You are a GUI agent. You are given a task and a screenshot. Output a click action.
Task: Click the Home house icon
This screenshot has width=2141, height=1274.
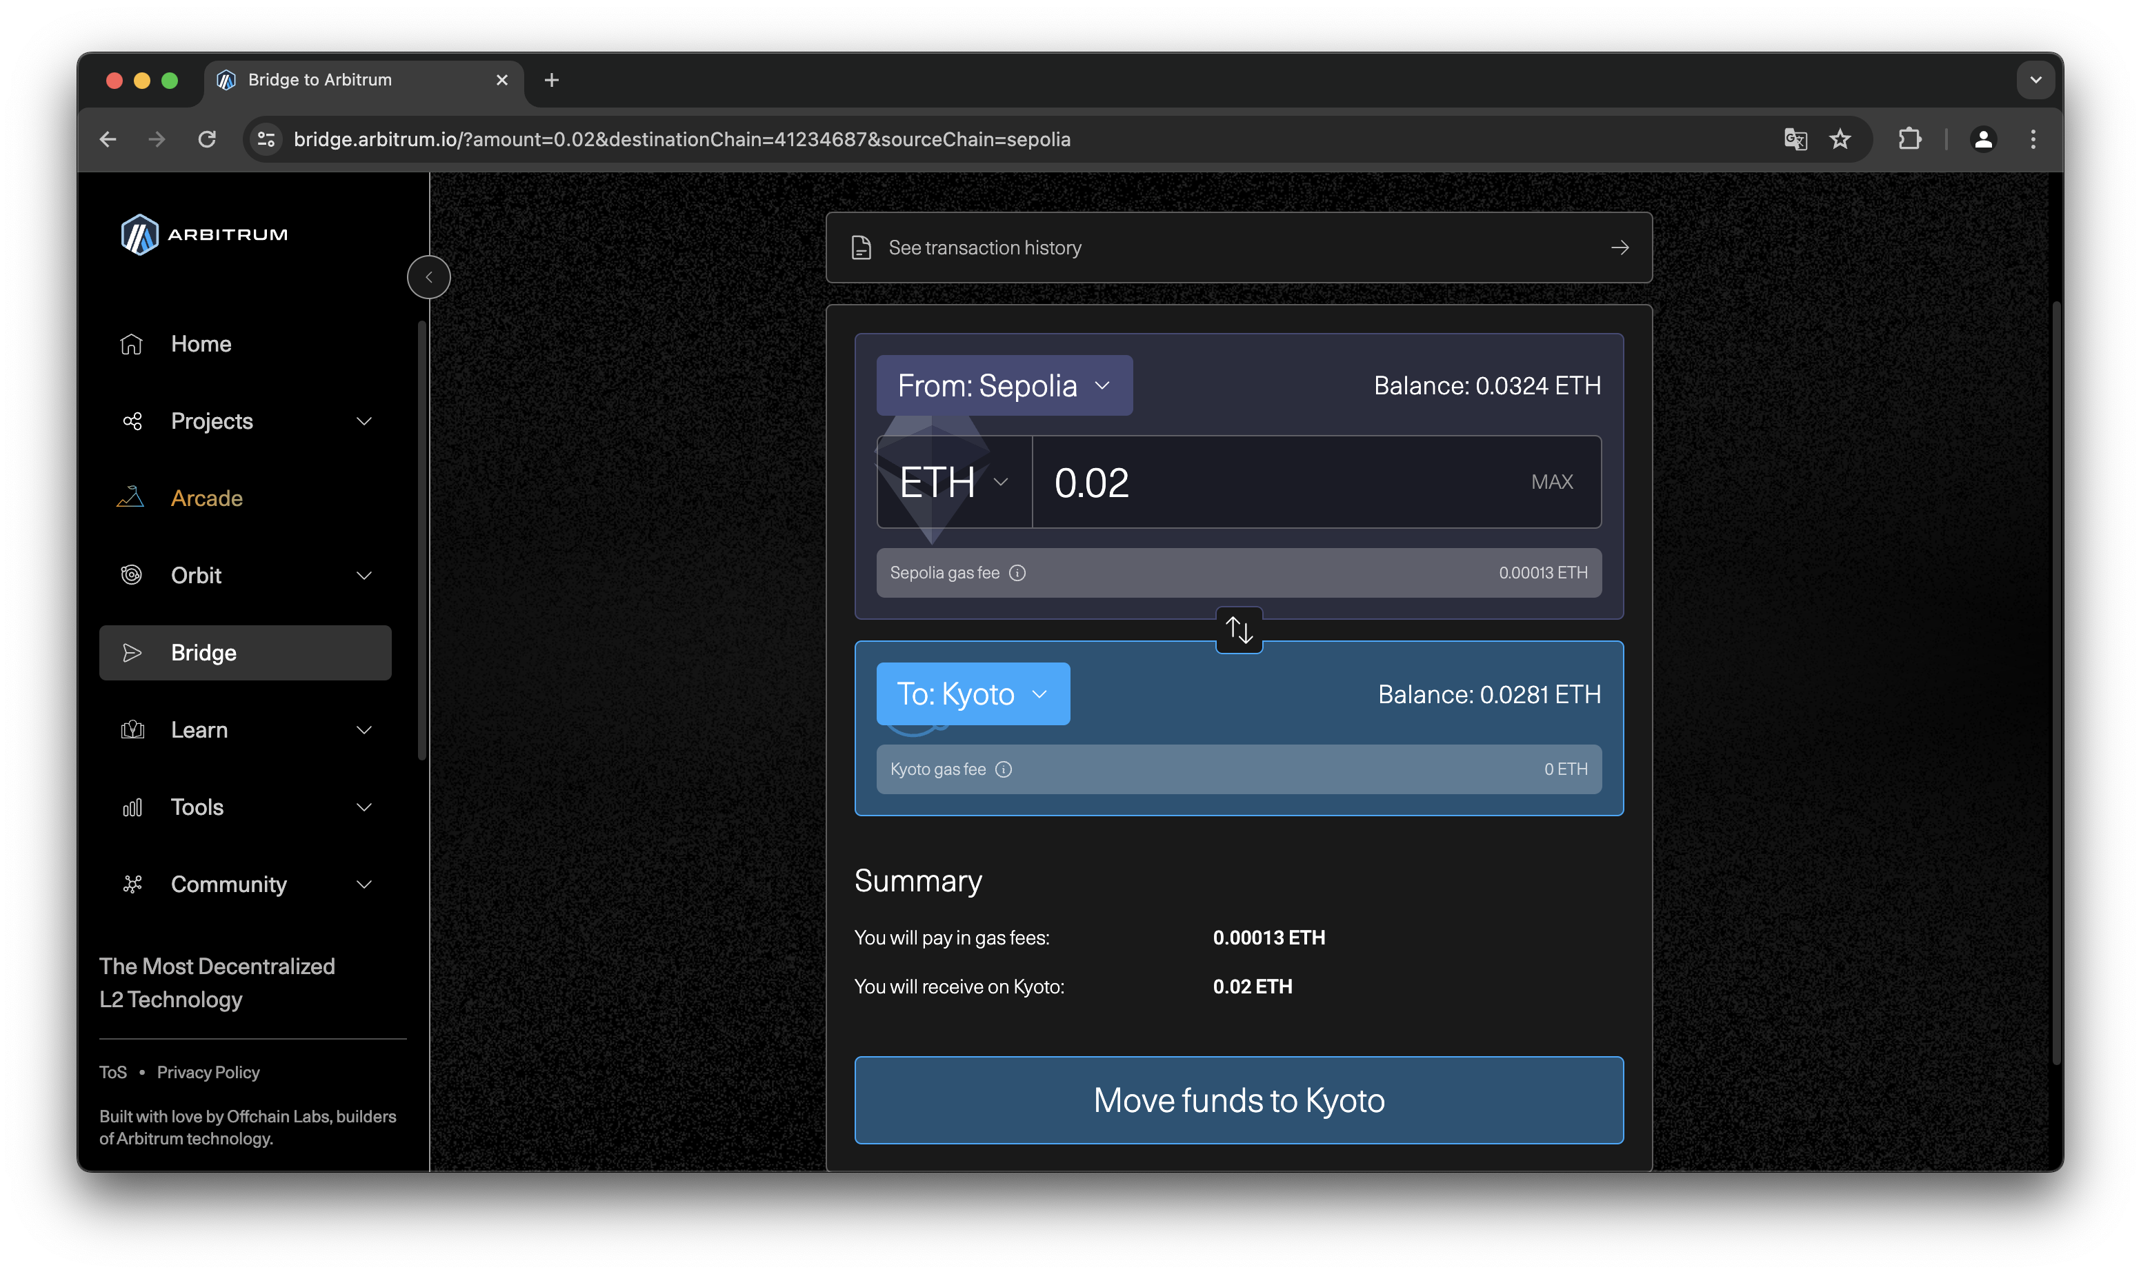(131, 344)
